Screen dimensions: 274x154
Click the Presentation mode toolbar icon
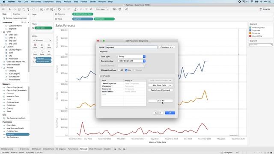tap(120, 9)
